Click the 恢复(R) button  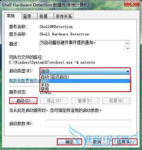116,101
